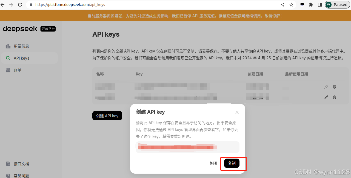Click the Key column header
The height and width of the screenshot is (178, 351).
(139, 74)
